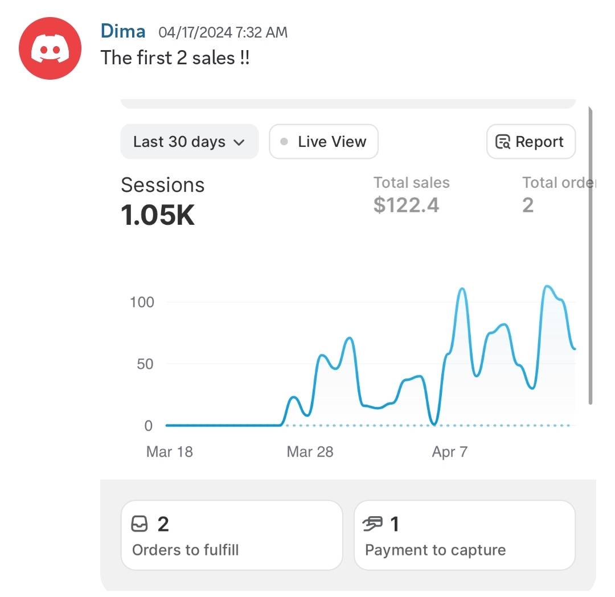The height and width of the screenshot is (597, 615).
Task: Click the Apr 7 label on chart axis
Action: [449, 452]
